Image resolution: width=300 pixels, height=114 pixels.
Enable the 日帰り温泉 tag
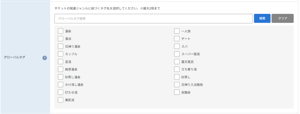pyautogui.click(x=60, y=46)
